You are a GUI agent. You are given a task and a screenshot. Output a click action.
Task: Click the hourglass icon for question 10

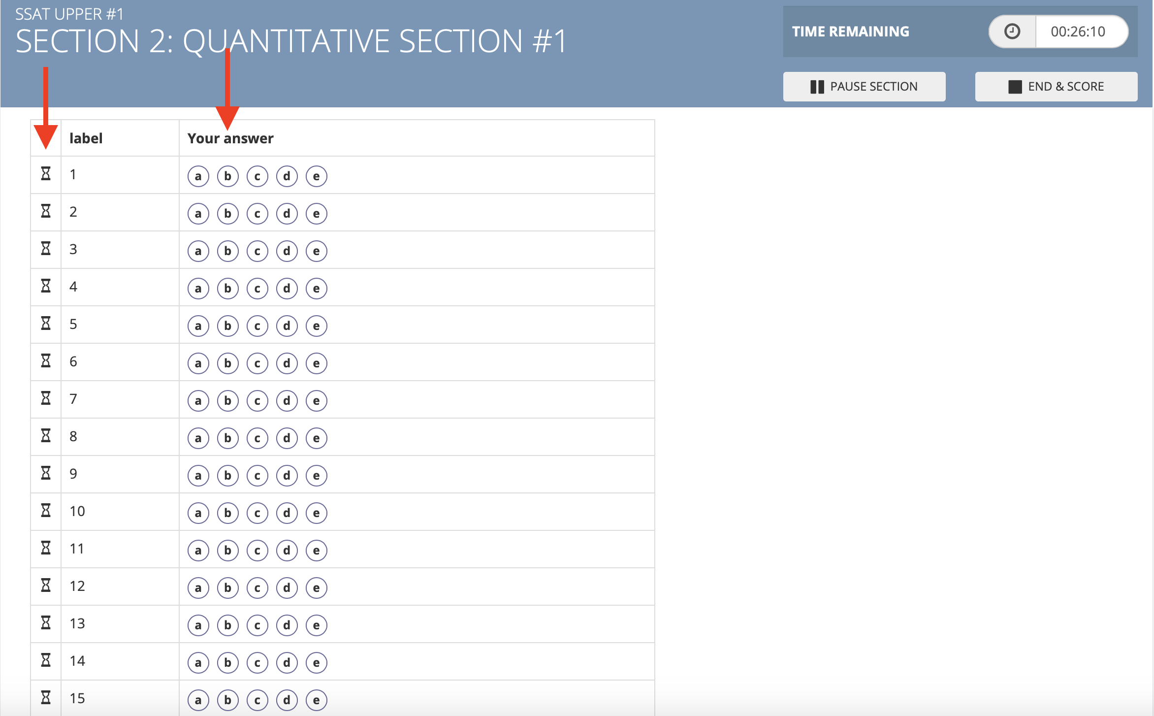pos(46,511)
